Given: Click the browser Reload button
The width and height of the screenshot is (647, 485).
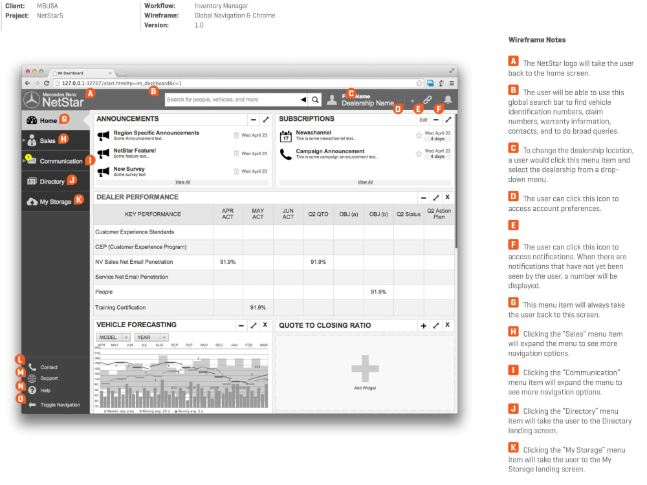Looking at the screenshot, I should click(47, 83).
